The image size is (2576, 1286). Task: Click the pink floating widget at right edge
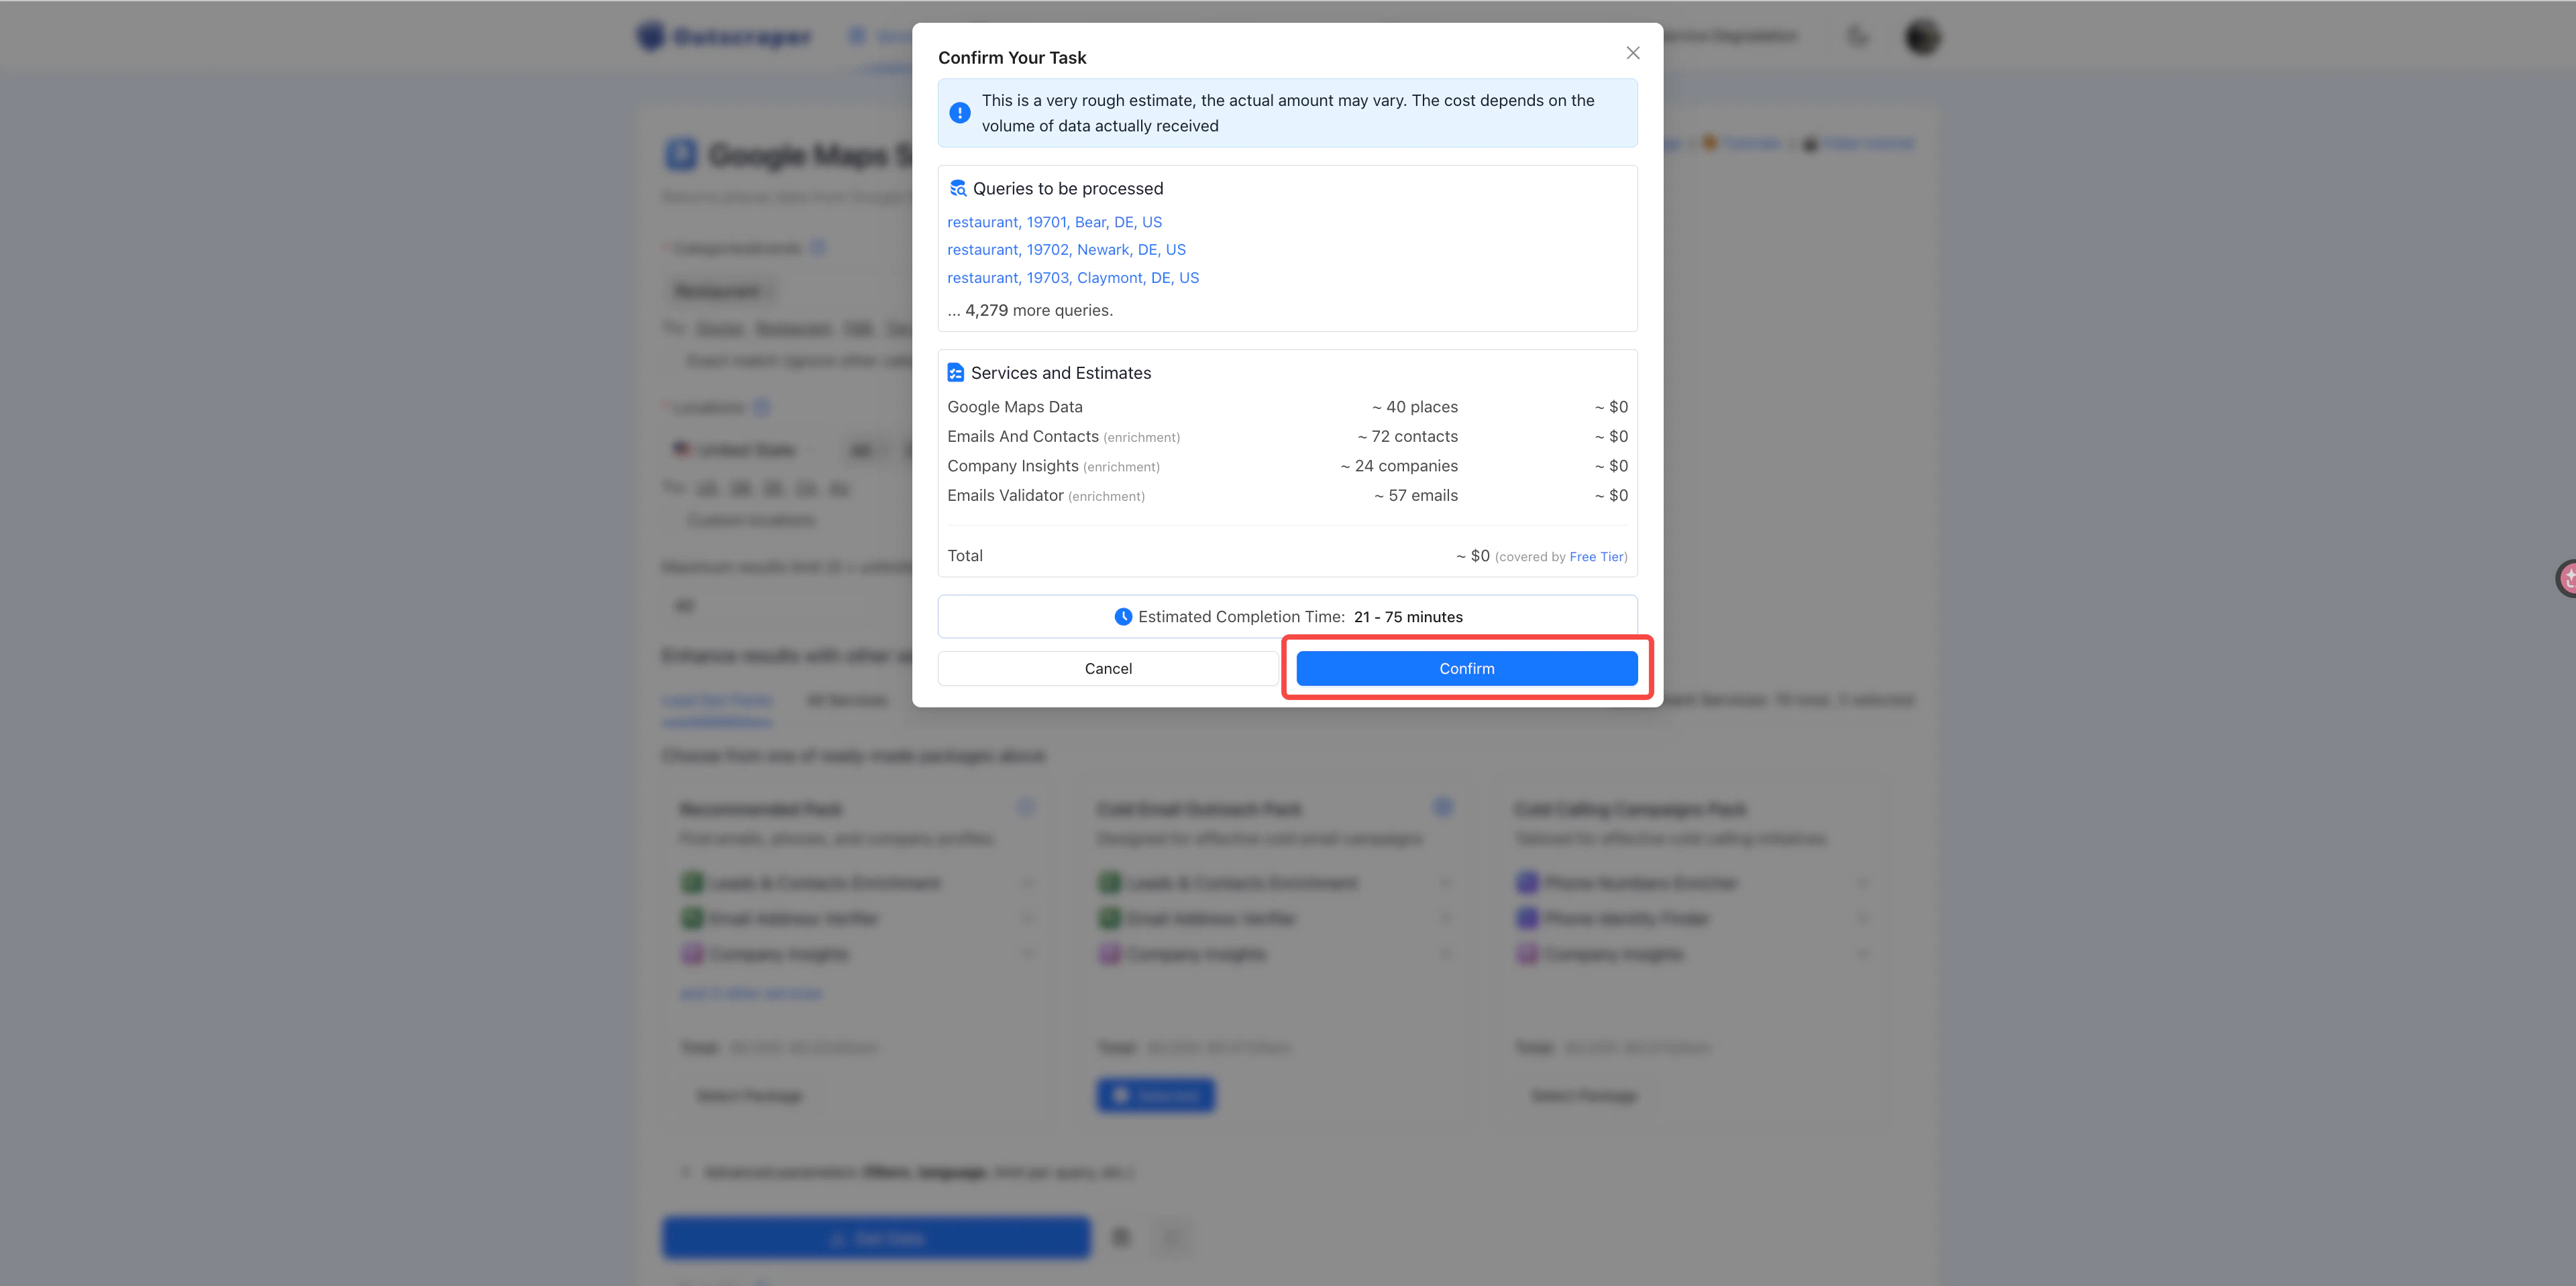(2567, 577)
